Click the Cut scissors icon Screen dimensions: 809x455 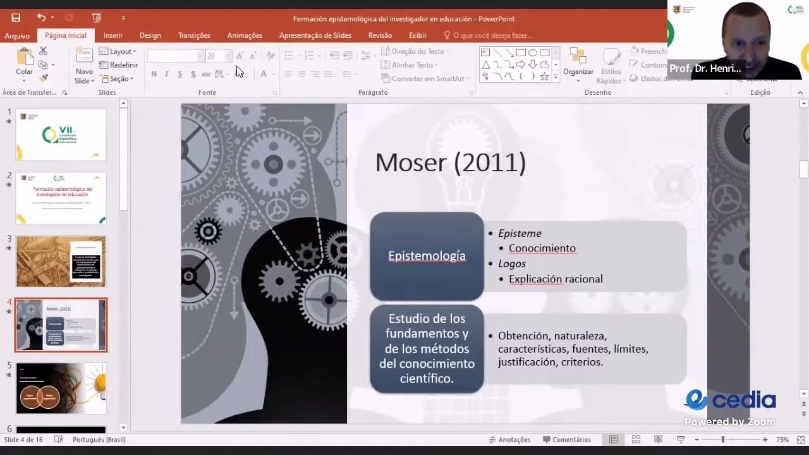click(43, 51)
